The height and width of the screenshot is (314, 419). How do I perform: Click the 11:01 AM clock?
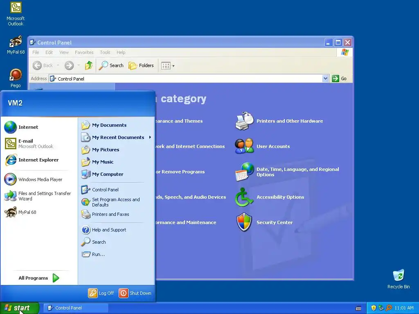point(404,308)
